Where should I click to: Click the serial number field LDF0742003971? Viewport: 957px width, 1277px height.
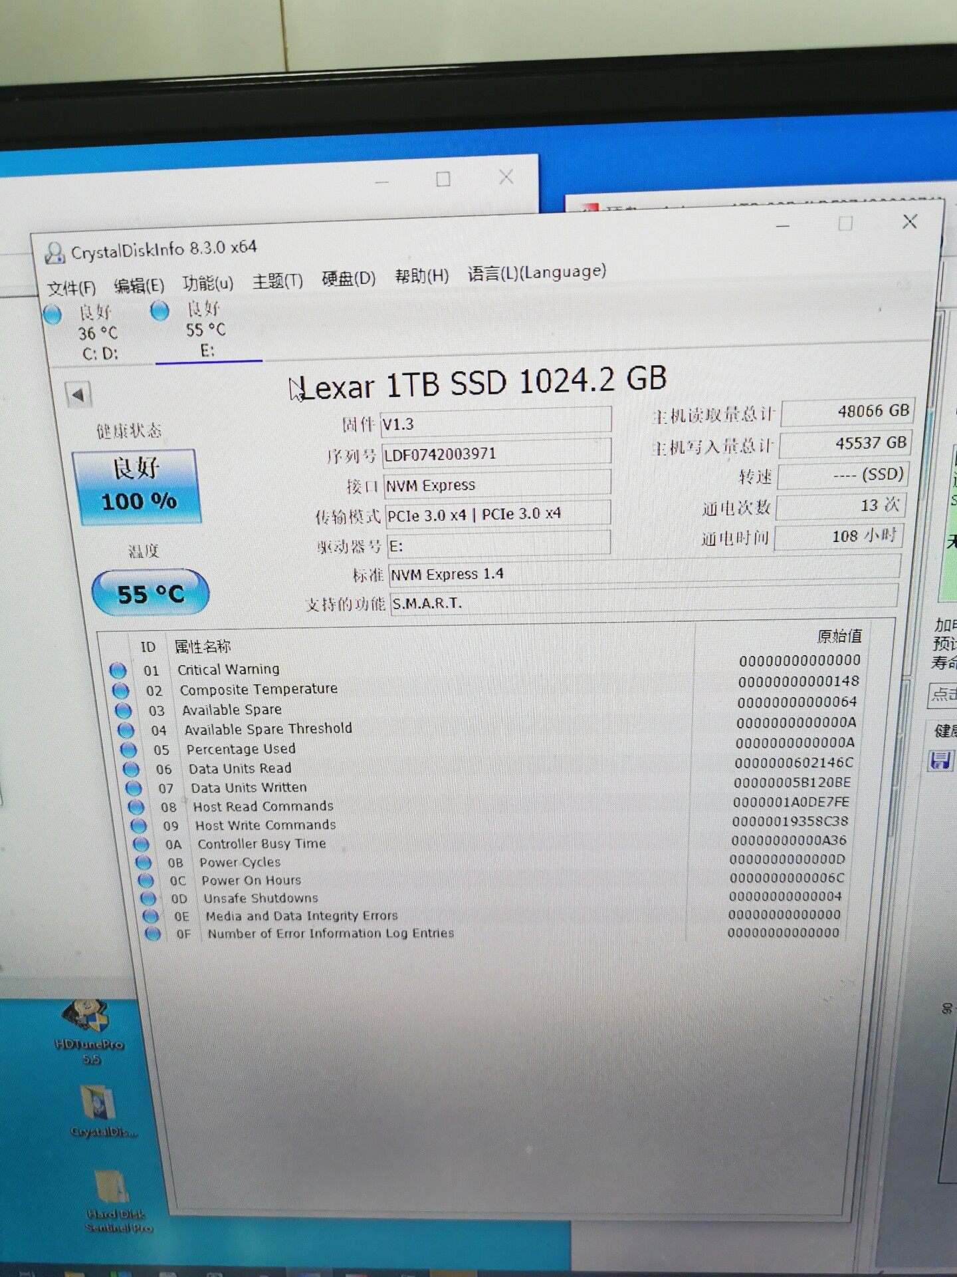click(x=496, y=453)
